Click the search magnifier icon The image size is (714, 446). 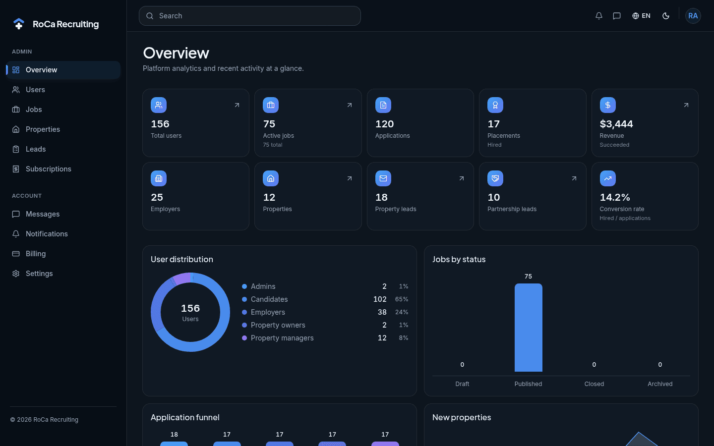(x=150, y=16)
